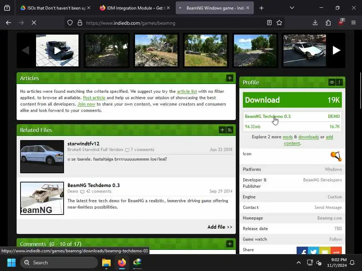Open BeamNG Techdemo 0.3 demo link

pyautogui.click(x=268, y=116)
